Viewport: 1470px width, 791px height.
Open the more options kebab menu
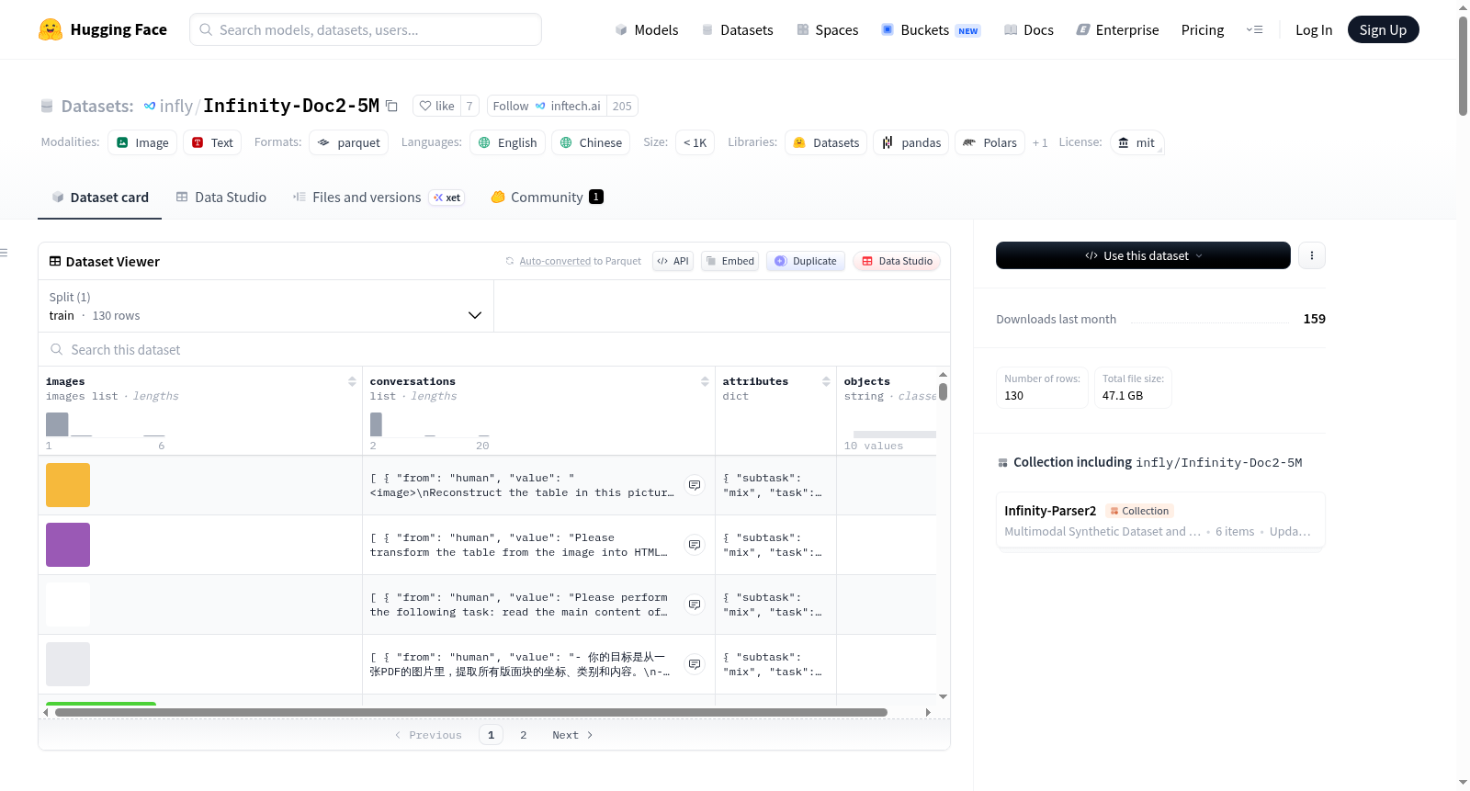[x=1312, y=255]
